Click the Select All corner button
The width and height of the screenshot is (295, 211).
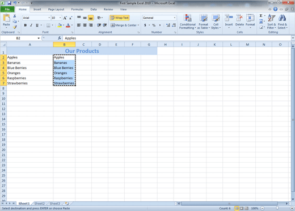point(3,45)
